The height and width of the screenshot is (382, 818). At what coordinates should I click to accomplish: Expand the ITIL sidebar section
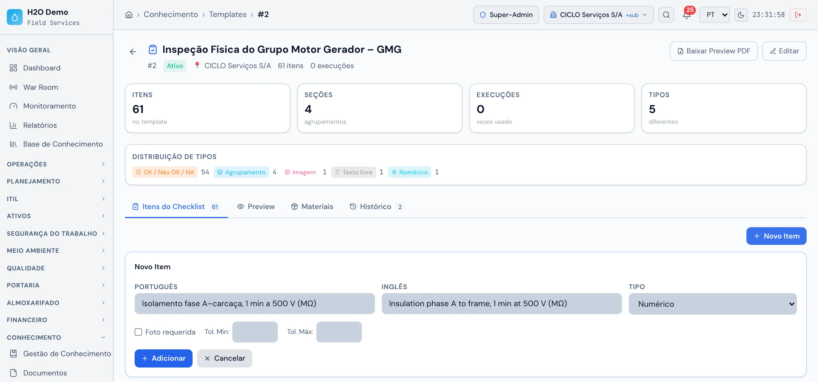(56, 199)
